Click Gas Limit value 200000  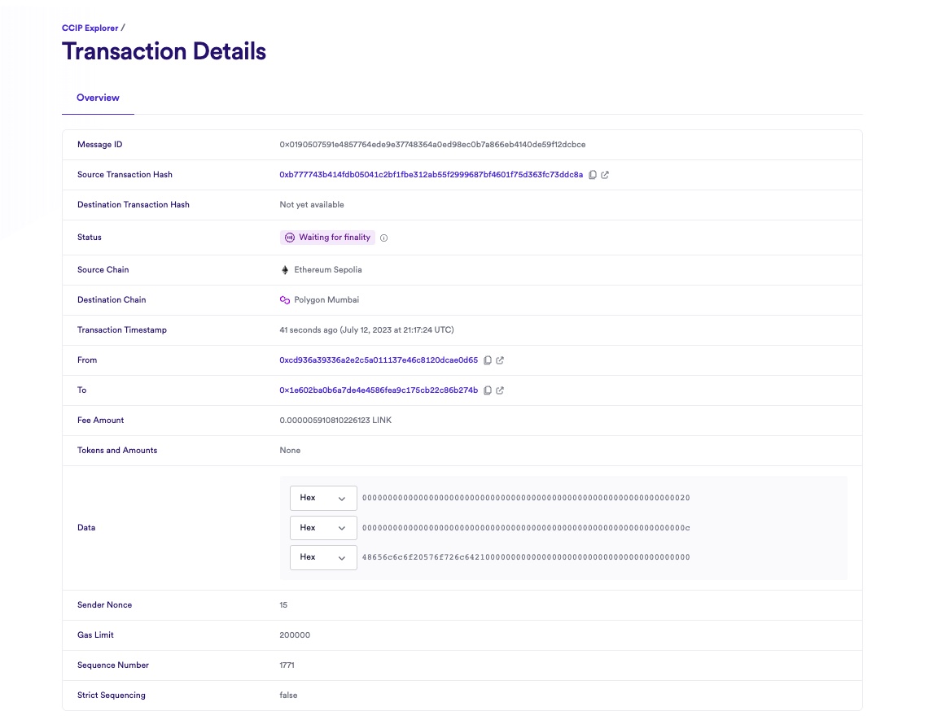pyautogui.click(x=295, y=635)
